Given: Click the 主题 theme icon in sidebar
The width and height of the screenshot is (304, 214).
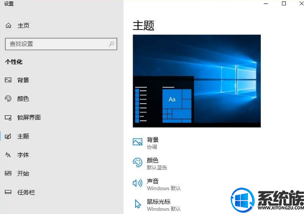Looking at the screenshot, I should click(x=8, y=136).
